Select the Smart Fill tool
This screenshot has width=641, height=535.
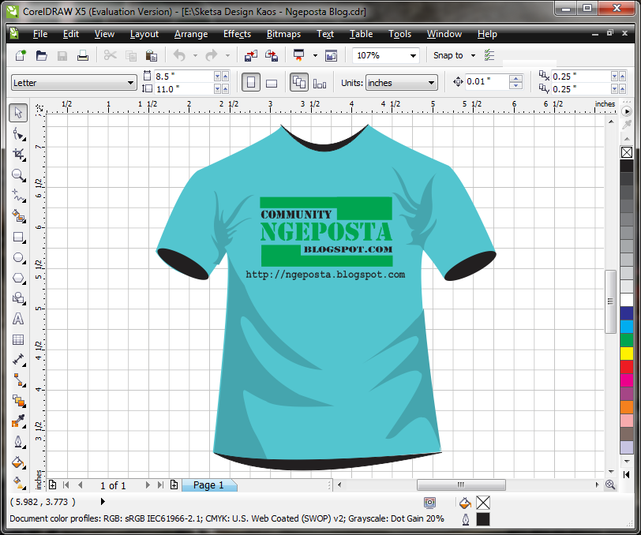pyautogui.click(x=18, y=216)
